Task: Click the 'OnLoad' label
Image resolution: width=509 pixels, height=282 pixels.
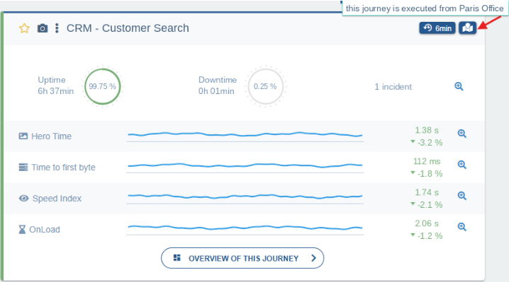Action: click(x=45, y=230)
